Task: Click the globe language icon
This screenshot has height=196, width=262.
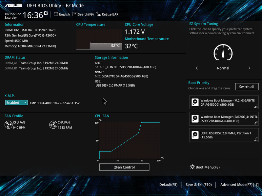Action: pos(56,14)
